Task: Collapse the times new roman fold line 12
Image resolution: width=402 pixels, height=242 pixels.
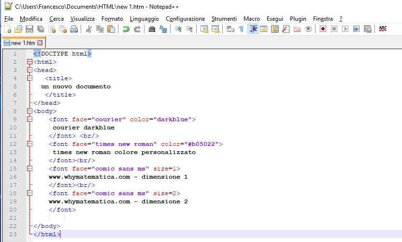Action: coord(30,144)
